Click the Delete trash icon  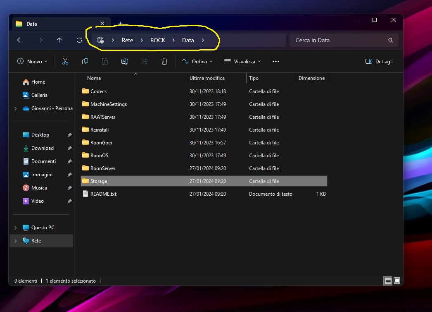click(x=164, y=61)
